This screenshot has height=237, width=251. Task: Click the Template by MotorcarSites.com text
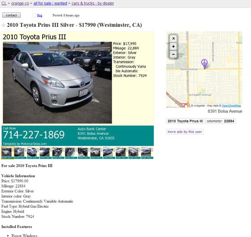point(25,144)
